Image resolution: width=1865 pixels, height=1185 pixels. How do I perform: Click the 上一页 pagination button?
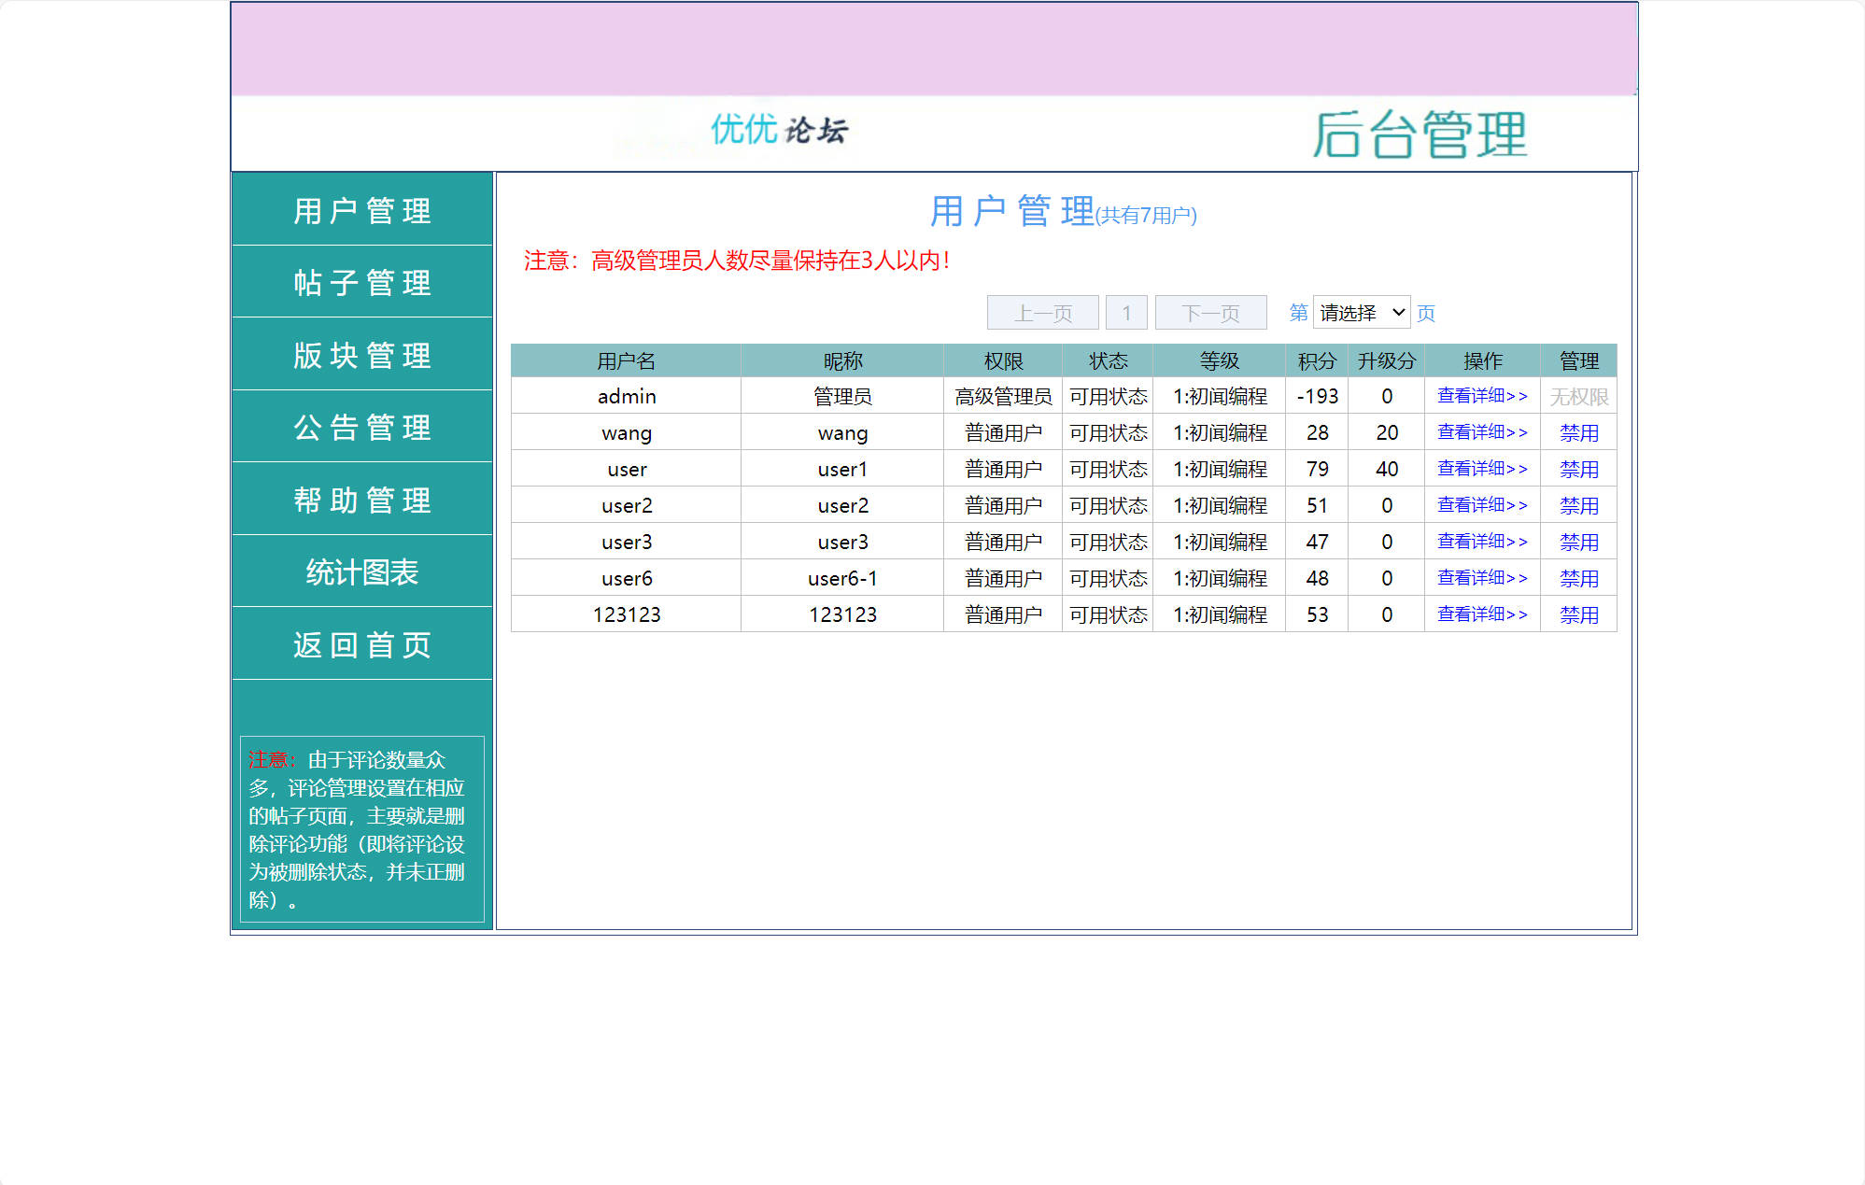[x=1042, y=312]
